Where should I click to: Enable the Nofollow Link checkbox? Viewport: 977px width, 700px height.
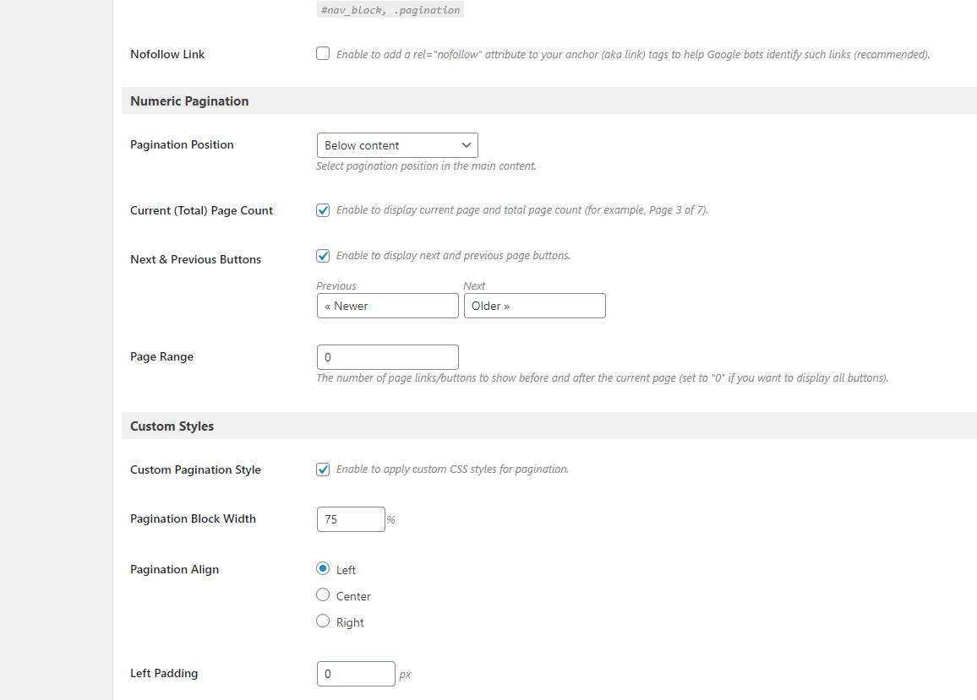(x=323, y=53)
